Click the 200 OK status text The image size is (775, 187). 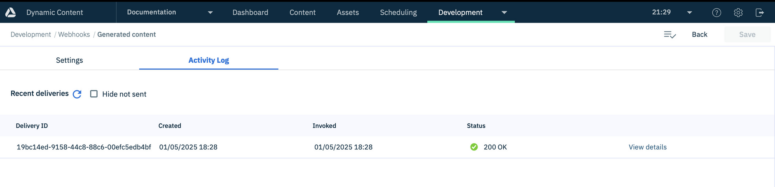[x=495, y=147]
